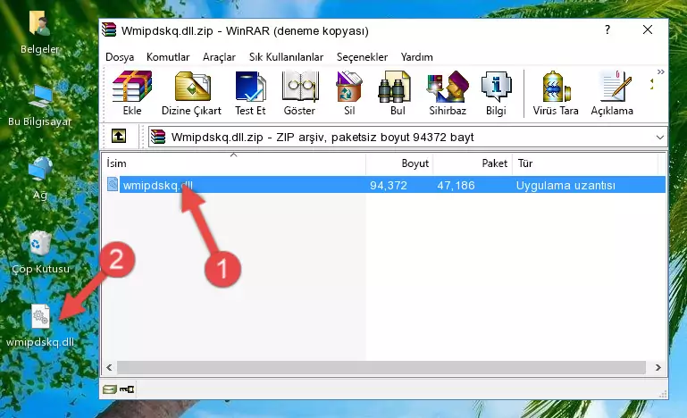Click the Sil (delete) toolbar icon
Screen dimensions: 687x418
[349, 93]
